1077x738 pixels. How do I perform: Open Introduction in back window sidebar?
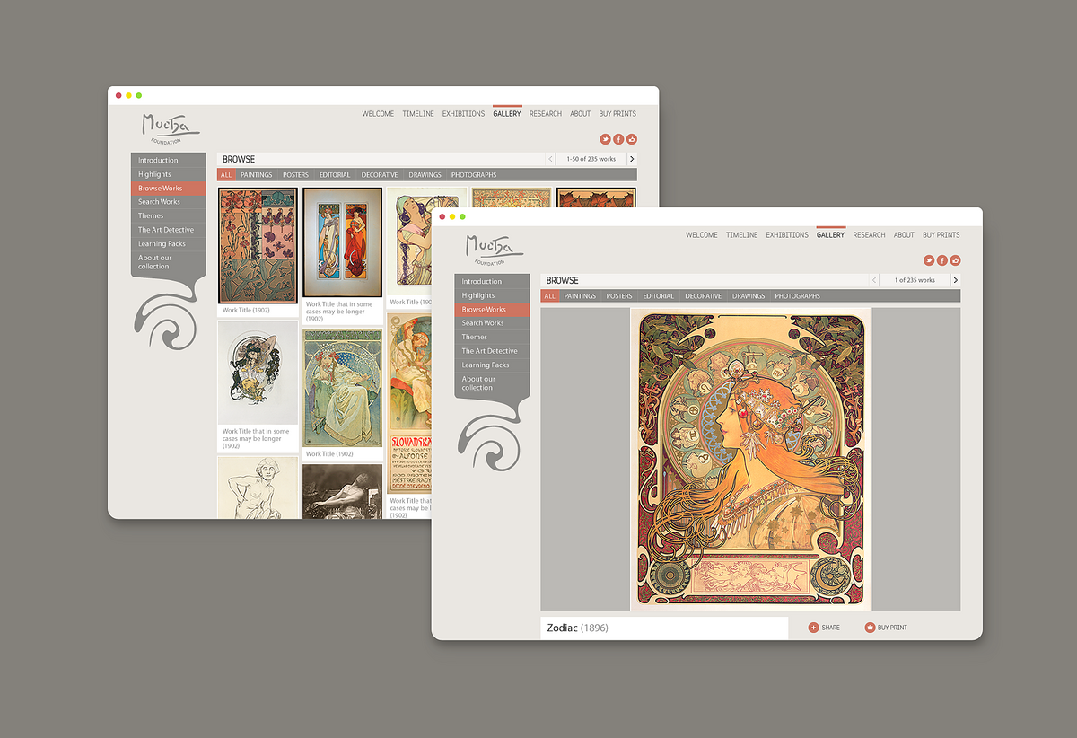[168, 160]
